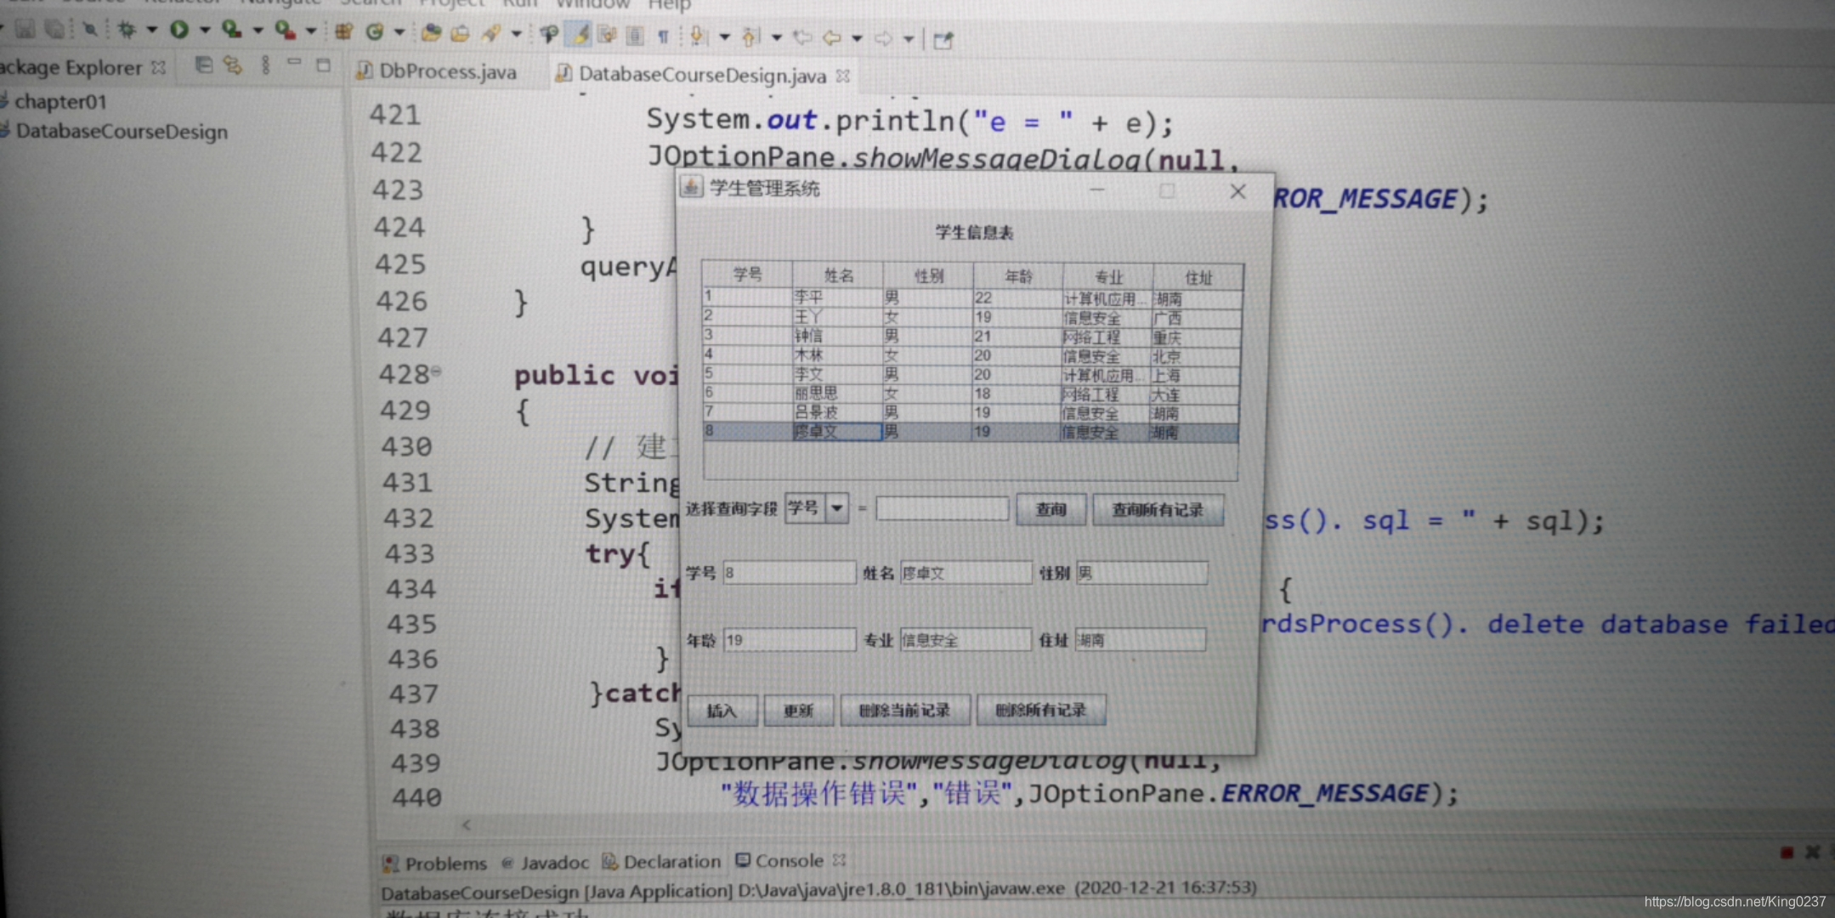Open the Previous Annotation dropdown arrow
This screenshot has height=918, width=1835.
click(x=776, y=37)
